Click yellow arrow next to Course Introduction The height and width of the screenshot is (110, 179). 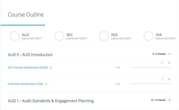(x=51, y=68)
